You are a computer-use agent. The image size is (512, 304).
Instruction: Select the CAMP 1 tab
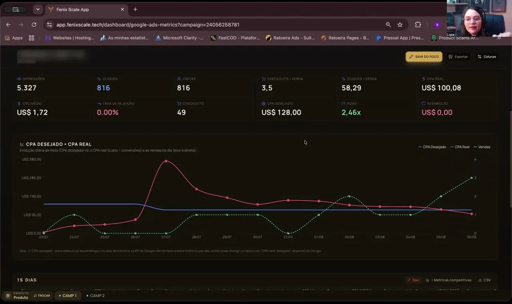coord(68,296)
